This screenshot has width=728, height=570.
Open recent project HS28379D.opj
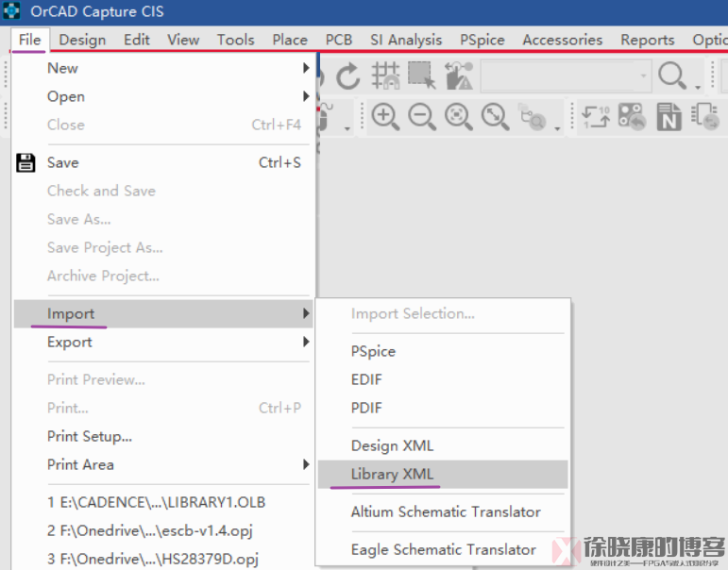[163, 559]
